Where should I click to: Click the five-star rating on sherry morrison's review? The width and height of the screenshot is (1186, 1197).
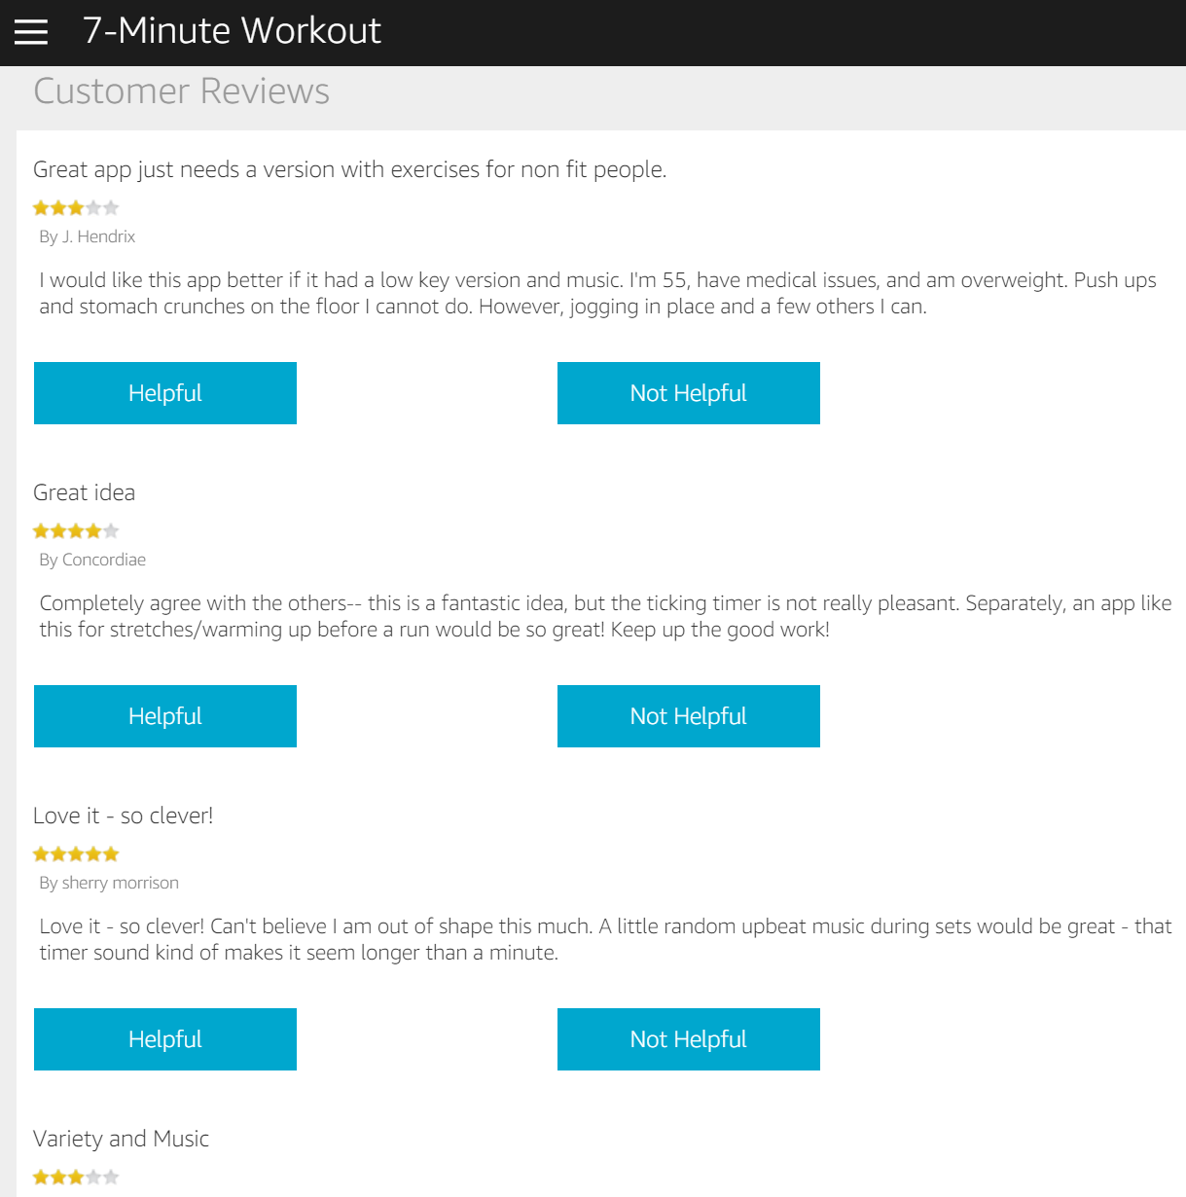click(x=76, y=853)
